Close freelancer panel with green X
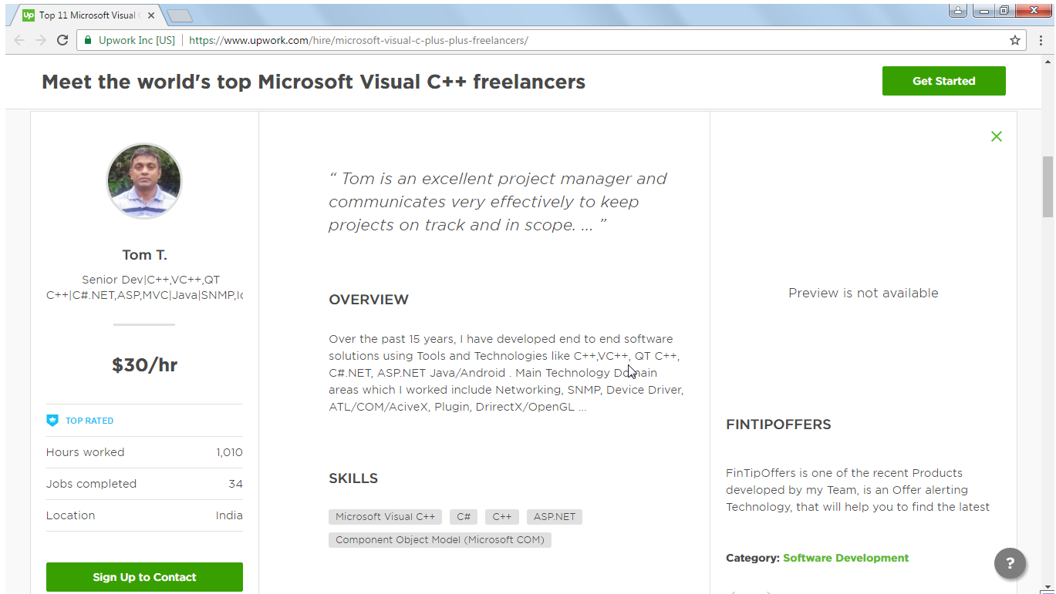Image resolution: width=1056 pixels, height=594 pixels. point(997,136)
